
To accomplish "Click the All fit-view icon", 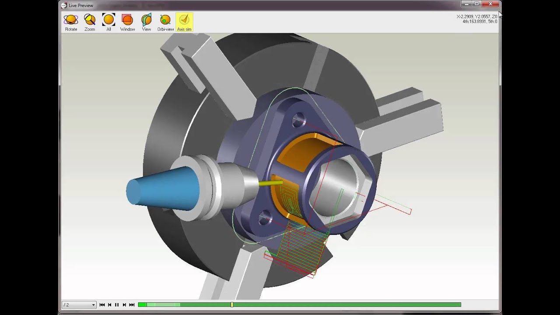I will (108, 22).
